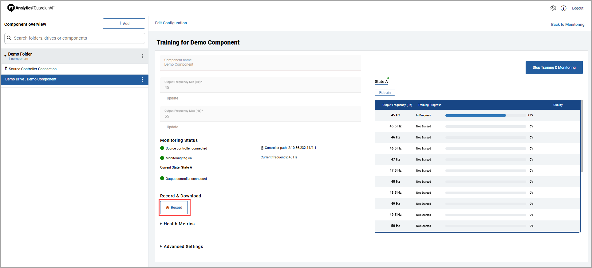Click the info circle icon
Screen dimensions: 592x268
point(563,8)
